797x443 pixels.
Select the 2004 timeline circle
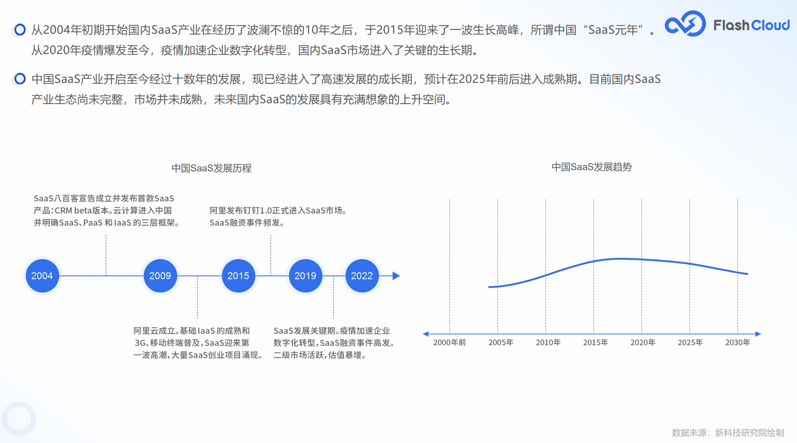pos(42,276)
